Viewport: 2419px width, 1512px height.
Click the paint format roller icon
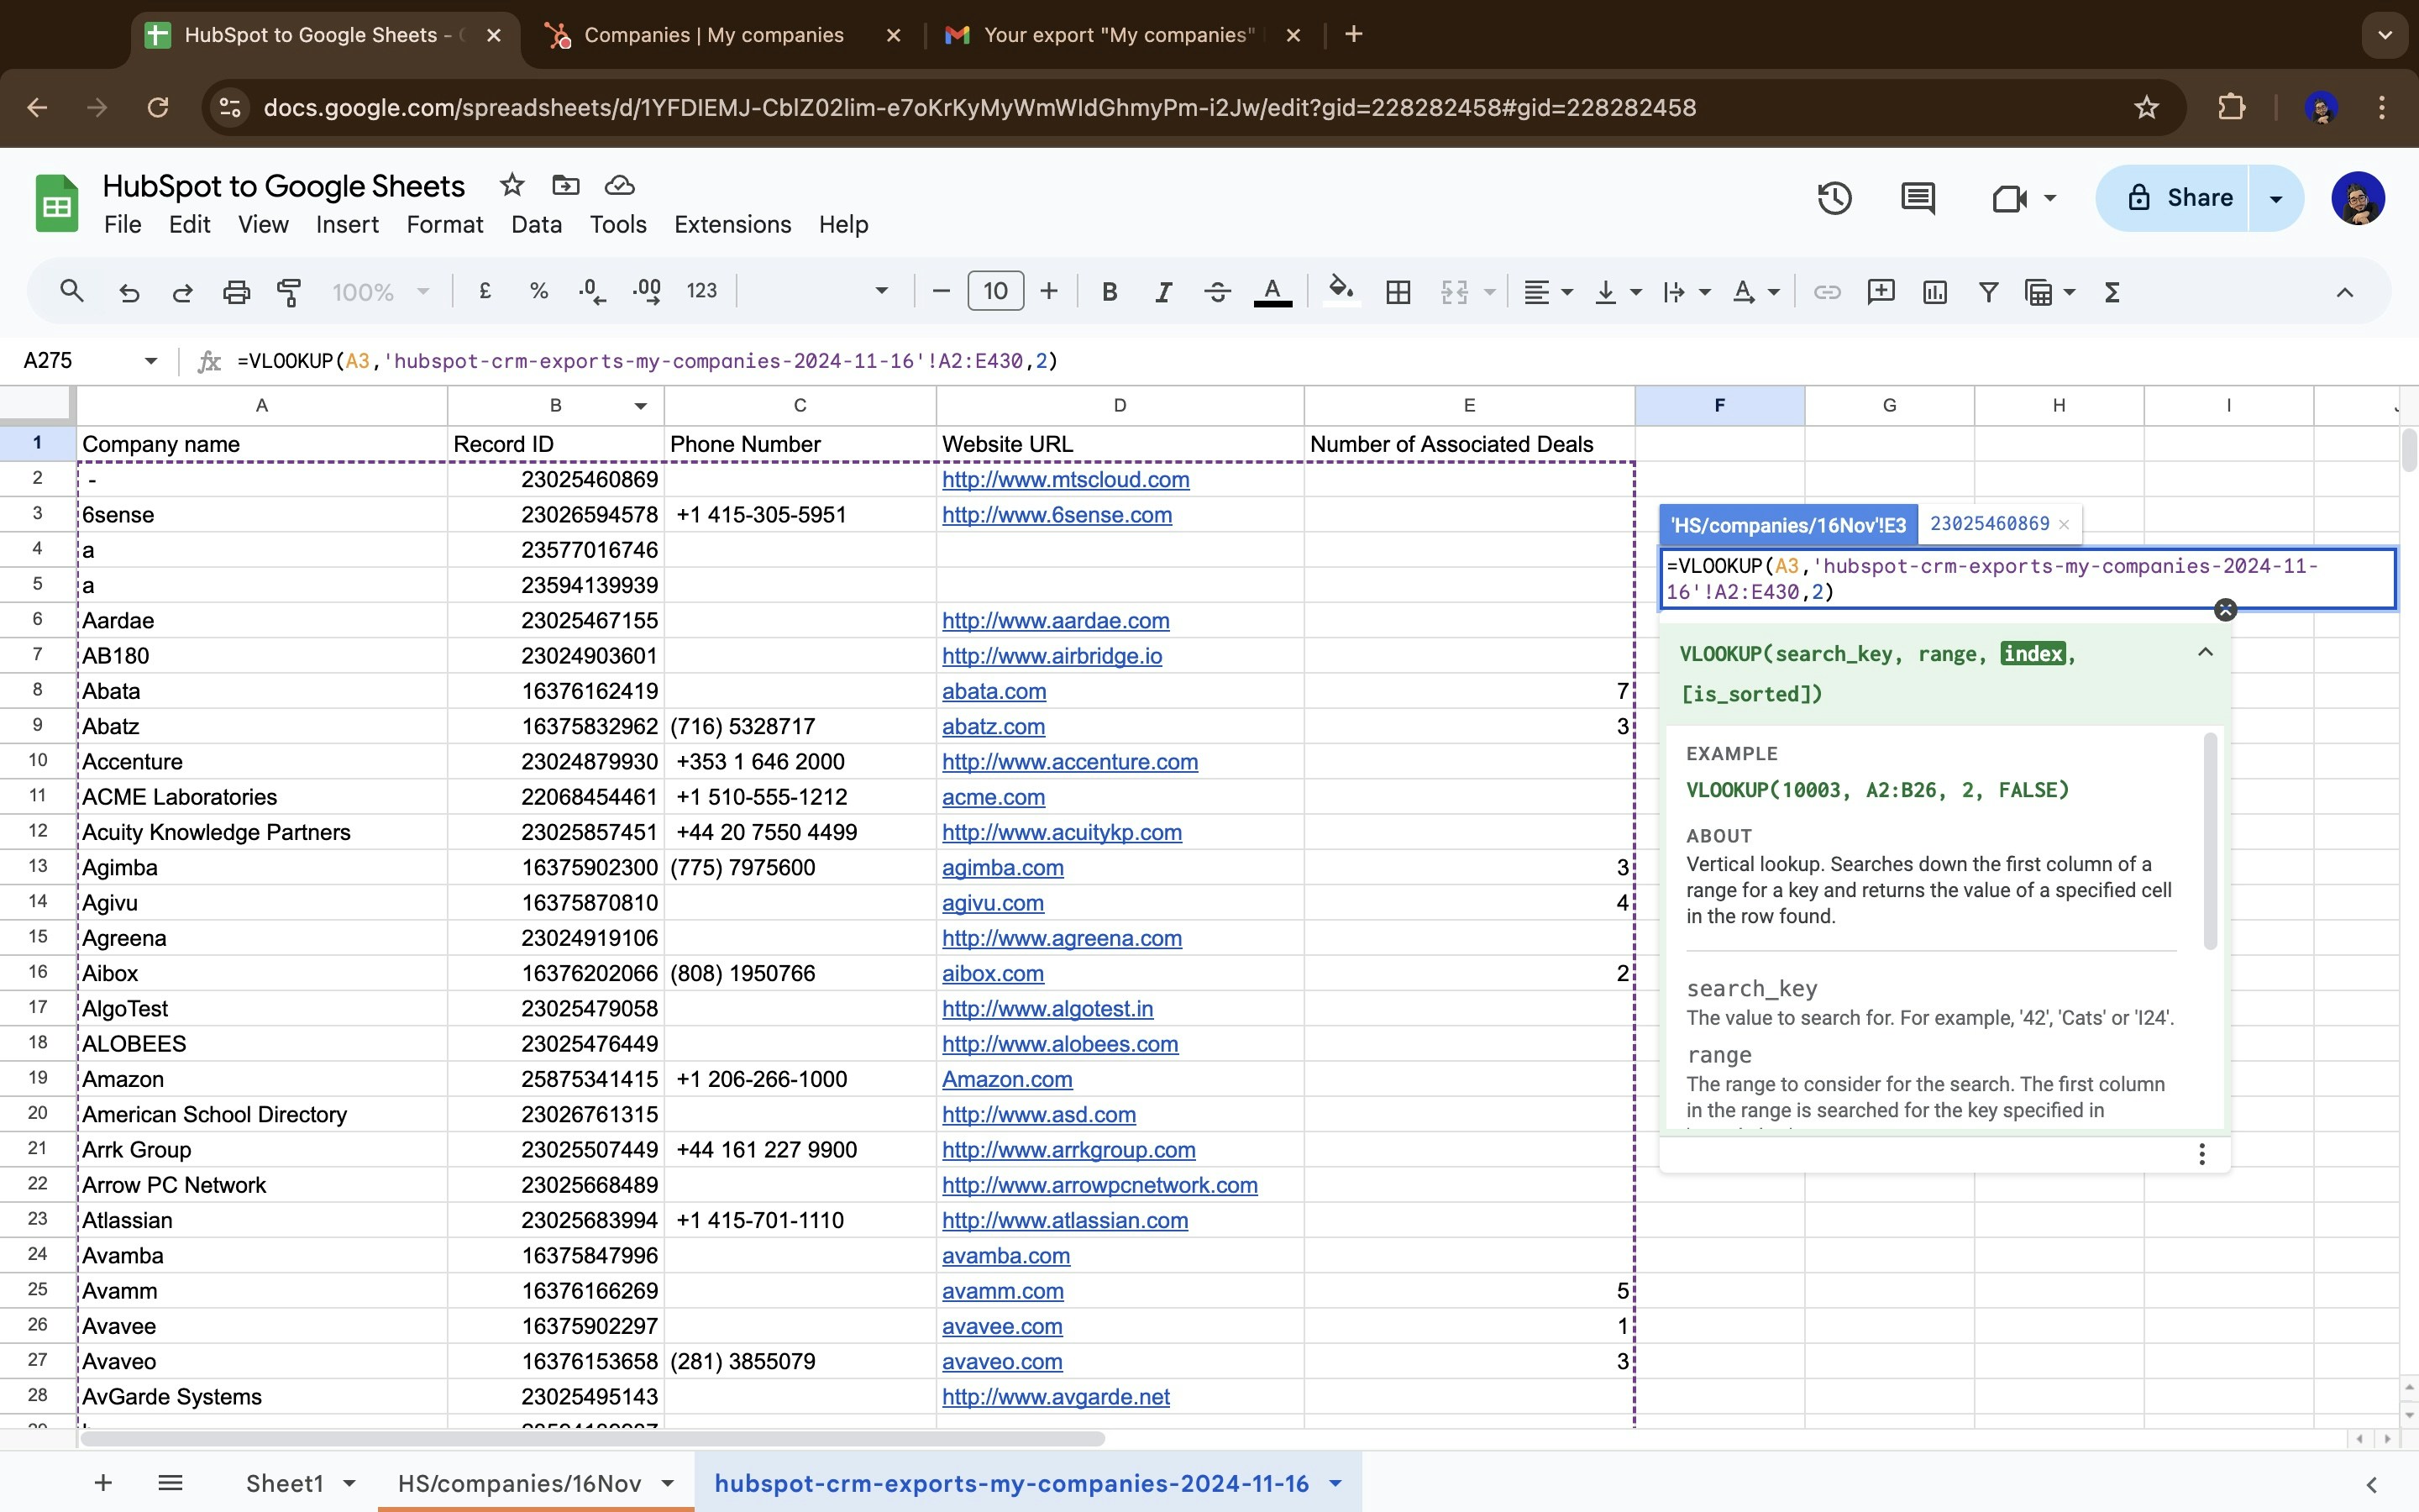coord(289,292)
